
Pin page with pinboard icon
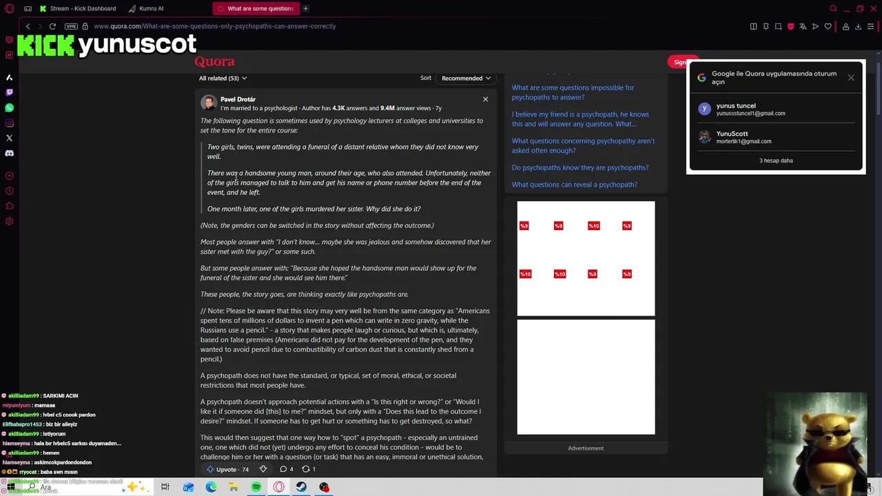click(766, 26)
